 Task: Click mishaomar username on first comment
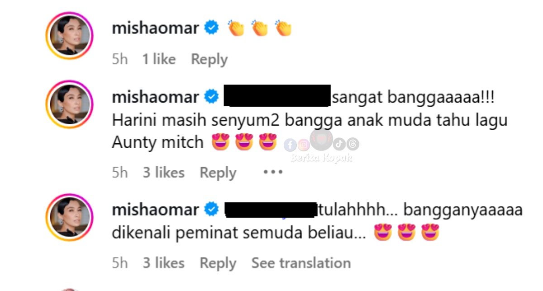(155, 28)
